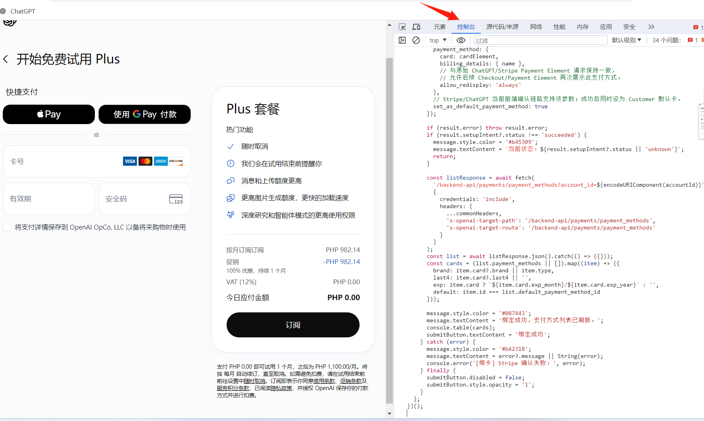
Task: Switch to the 网络 tab
Action: pyautogui.click(x=536, y=27)
